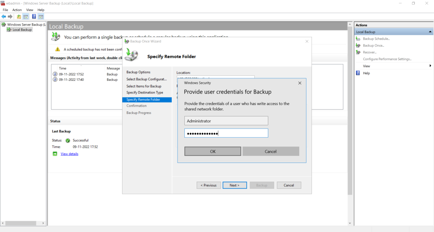Screen dimensions: 434x232
Task: Click the blue Help toolbar icon
Action: point(34,17)
